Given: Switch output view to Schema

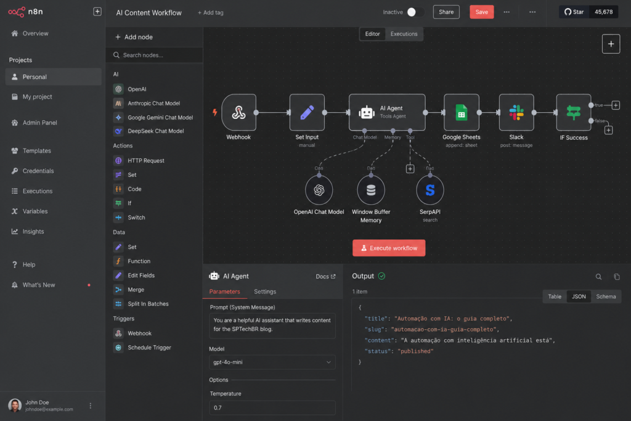Looking at the screenshot, I should pos(606,296).
